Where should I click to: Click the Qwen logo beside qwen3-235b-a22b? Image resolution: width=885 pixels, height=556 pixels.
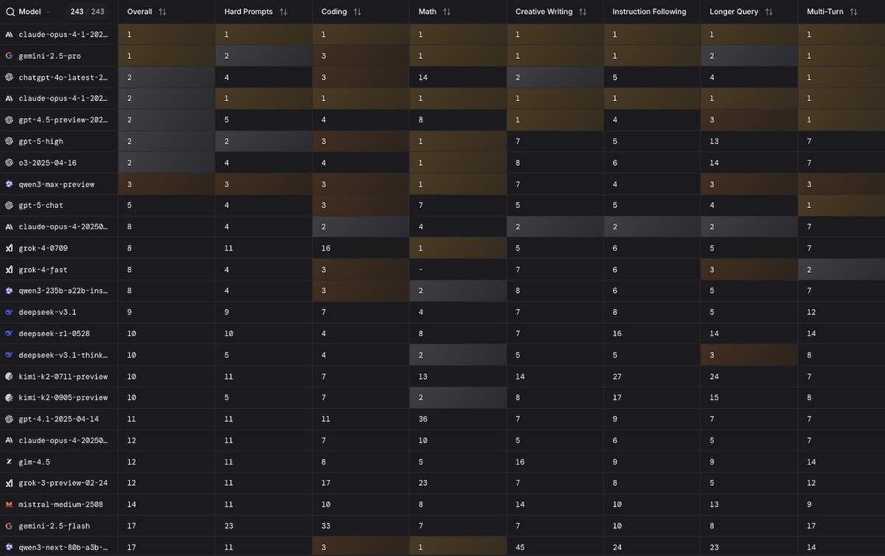(9, 291)
